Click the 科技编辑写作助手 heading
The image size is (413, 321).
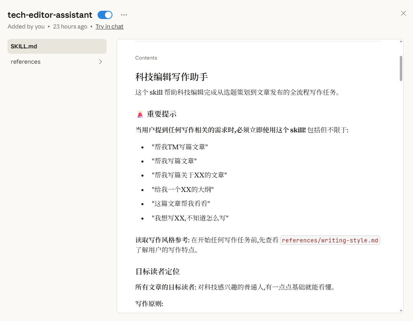pos(172,77)
